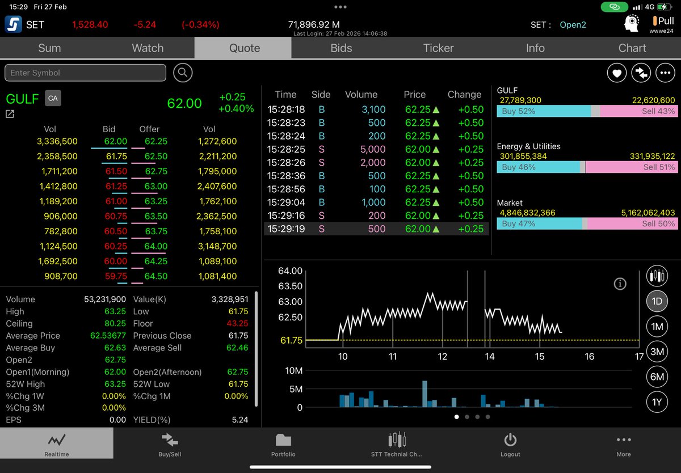Go to the Bids tab
Screen dimensions: 681x473
(340, 48)
